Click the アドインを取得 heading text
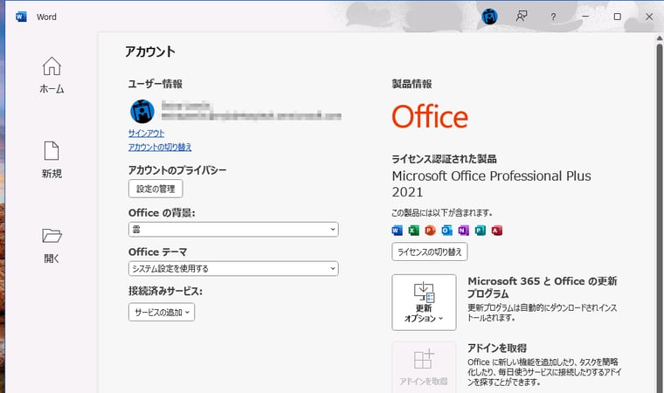Image resolution: width=664 pixels, height=393 pixels. (497, 348)
